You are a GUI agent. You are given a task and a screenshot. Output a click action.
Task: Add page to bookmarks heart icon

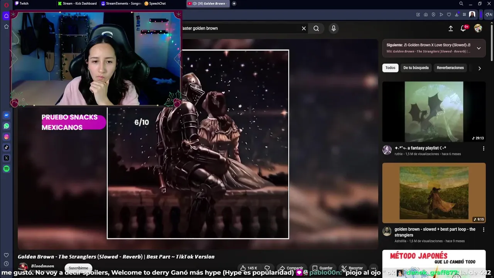(x=449, y=15)
